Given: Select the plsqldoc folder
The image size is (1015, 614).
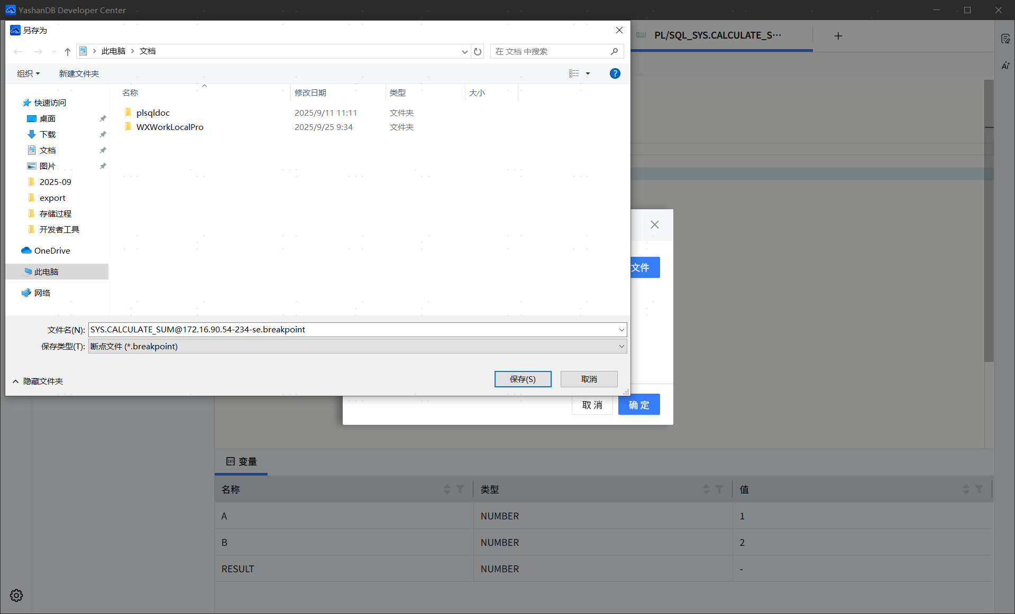Looking at the screenshot, I should [153, 113].
